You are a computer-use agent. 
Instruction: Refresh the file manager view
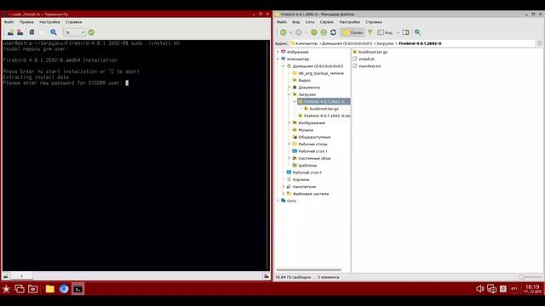(333, 32)
